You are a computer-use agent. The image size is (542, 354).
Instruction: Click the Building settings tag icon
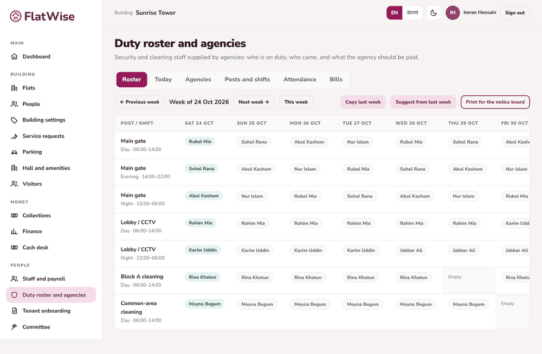click(14, 120)
